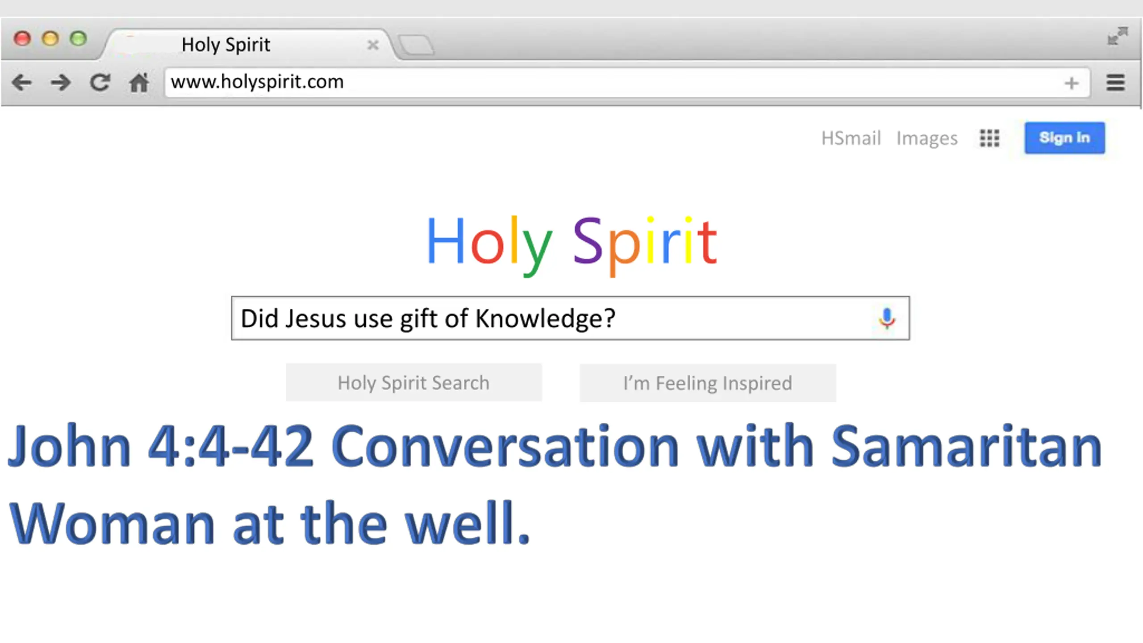Close the Holy Spirit tab

coord(373,45)
